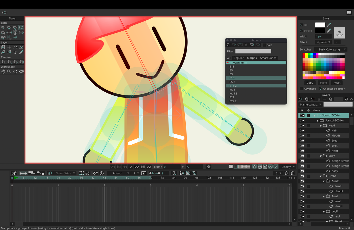Open the Basic Colors.png swatches dropdown
354x230 pixels.
coord(331,49)
